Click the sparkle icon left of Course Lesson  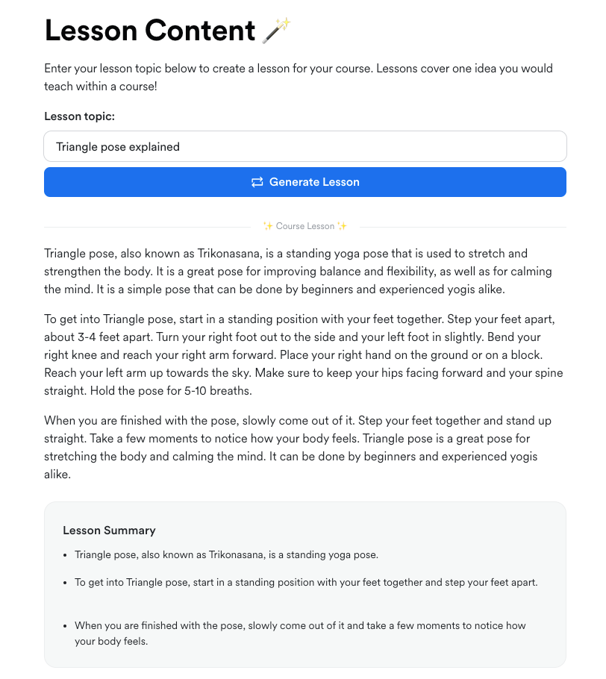tap(268, 226)
